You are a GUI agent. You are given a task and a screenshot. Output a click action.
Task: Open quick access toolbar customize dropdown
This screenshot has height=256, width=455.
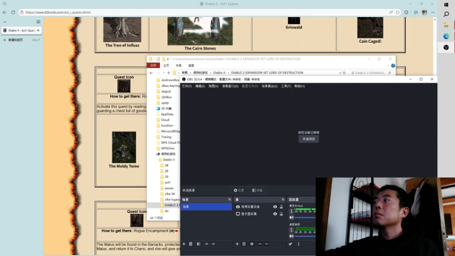tap(168, 59)
